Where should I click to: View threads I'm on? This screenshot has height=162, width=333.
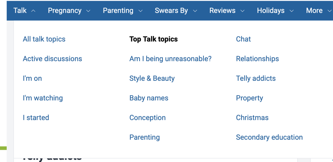[x=32, y=79]
